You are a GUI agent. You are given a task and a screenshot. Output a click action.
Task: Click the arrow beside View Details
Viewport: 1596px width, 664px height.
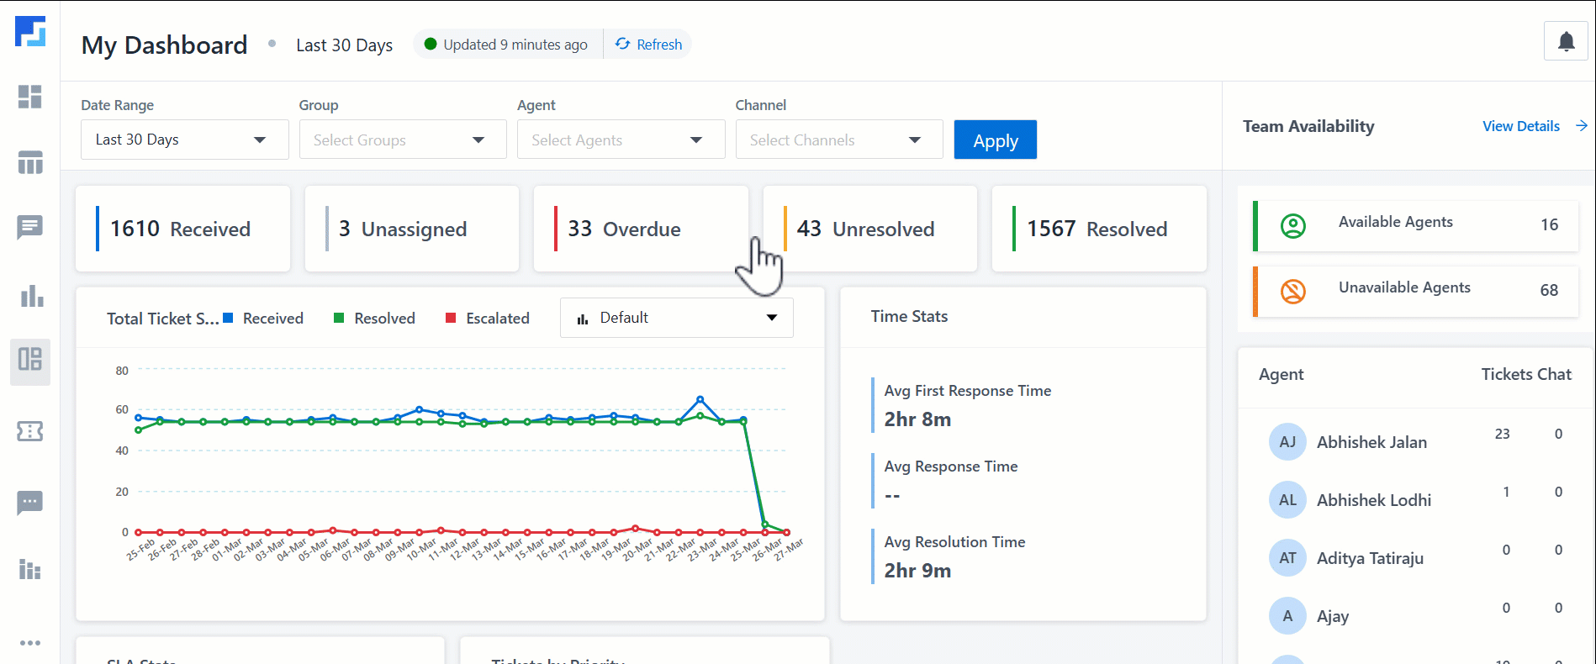point(1582,126)
